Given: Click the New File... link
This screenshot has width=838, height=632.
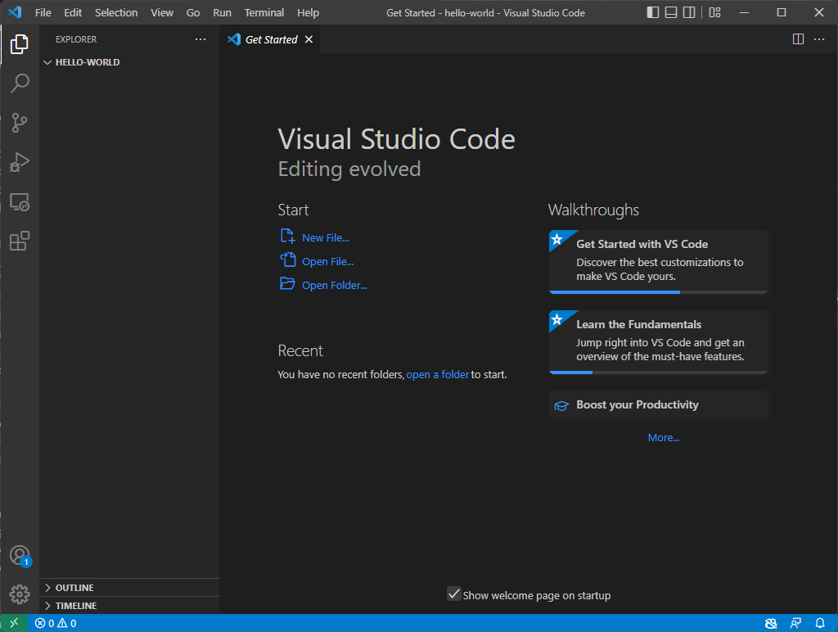Looking at the screenshot, I should [x=326, y=238].
